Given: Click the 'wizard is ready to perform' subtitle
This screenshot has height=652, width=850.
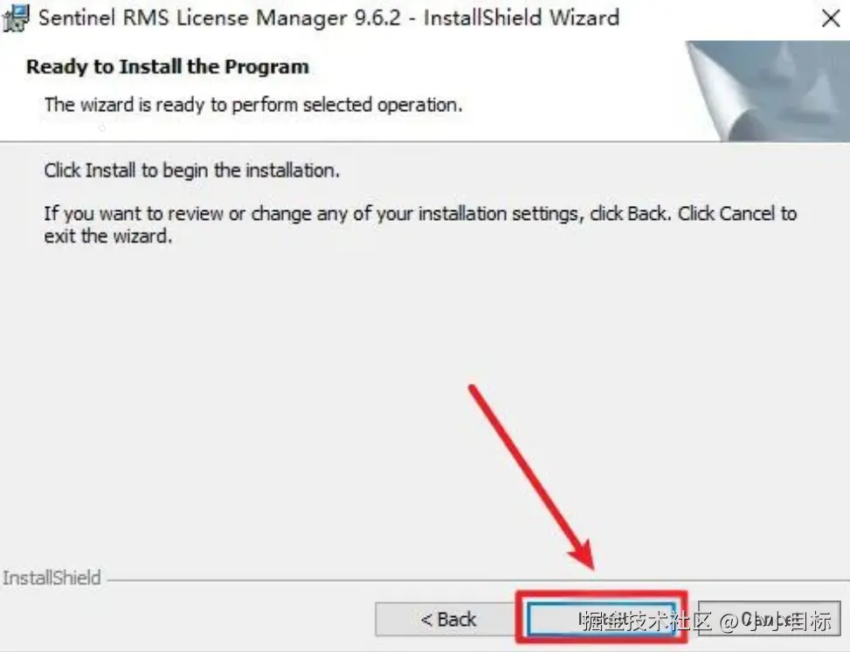Looking at the screenshot, I should point(253,105).
